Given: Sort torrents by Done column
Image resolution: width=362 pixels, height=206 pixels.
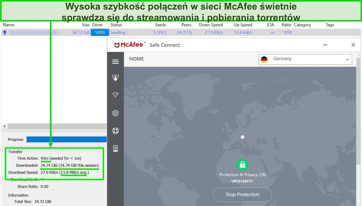Looking at the screenshot, I should click(97, 25).
